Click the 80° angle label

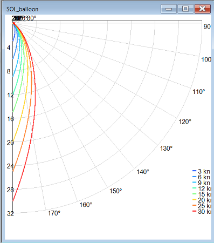(32, 18)
